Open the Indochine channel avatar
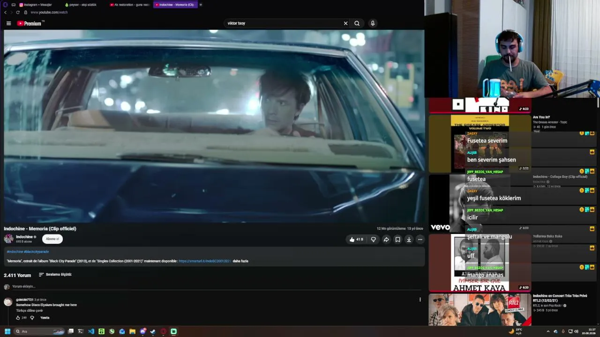Screen dimensions: 600x337 tap(8, 239)
